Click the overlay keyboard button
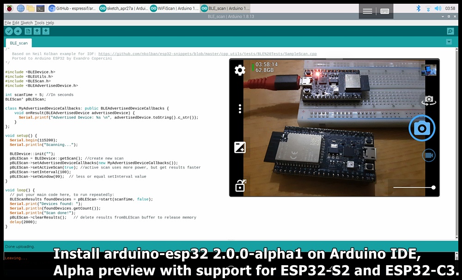This screenshot has height=280, width=462. coord(384,11)
